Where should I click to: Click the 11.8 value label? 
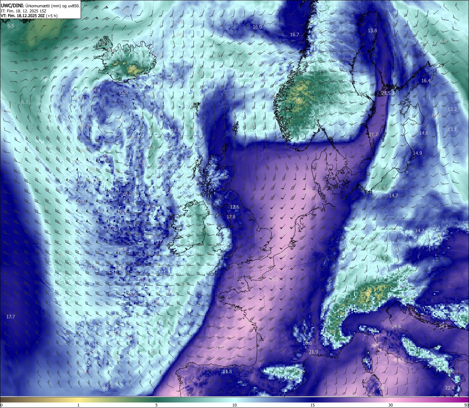tap(227, 371)
